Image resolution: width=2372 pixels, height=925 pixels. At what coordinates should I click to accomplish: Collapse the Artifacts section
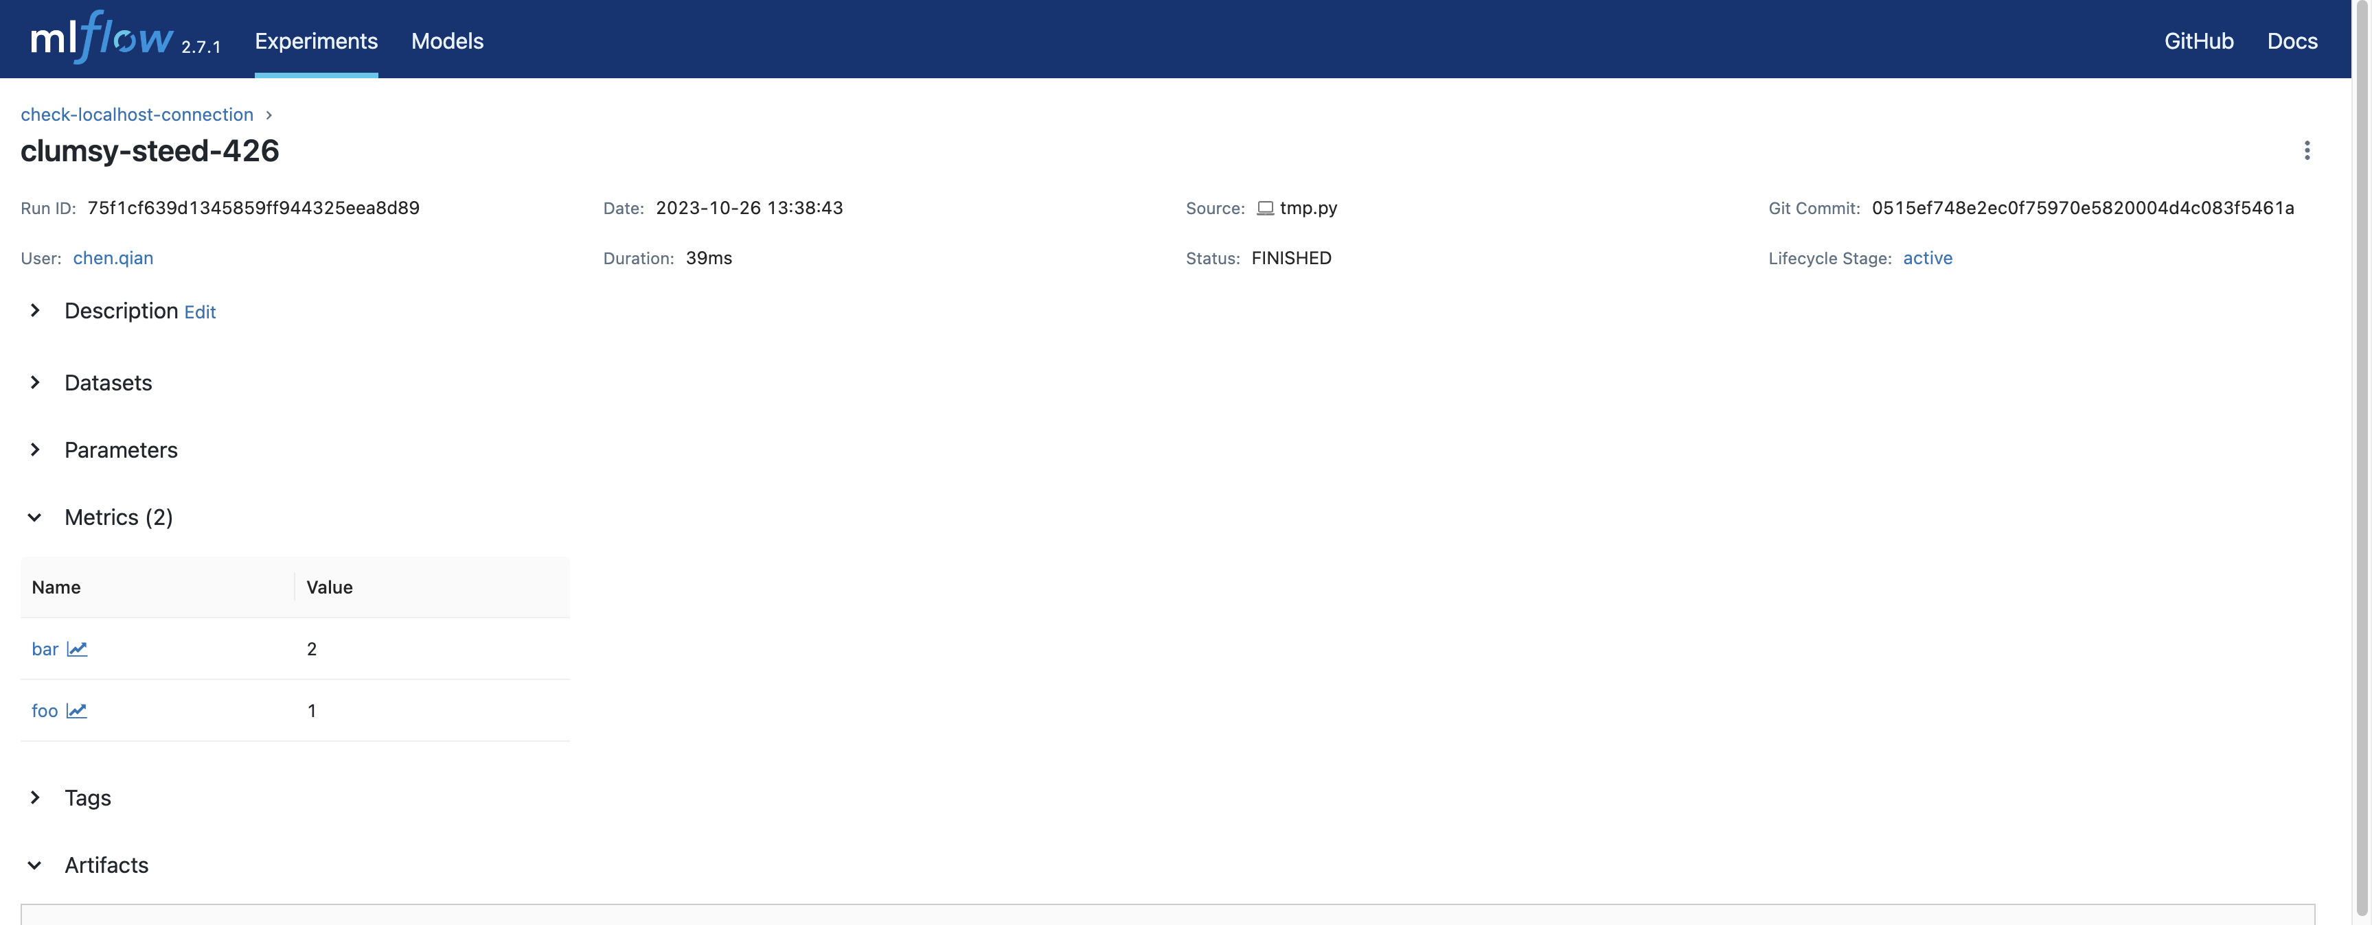[35, 865]
